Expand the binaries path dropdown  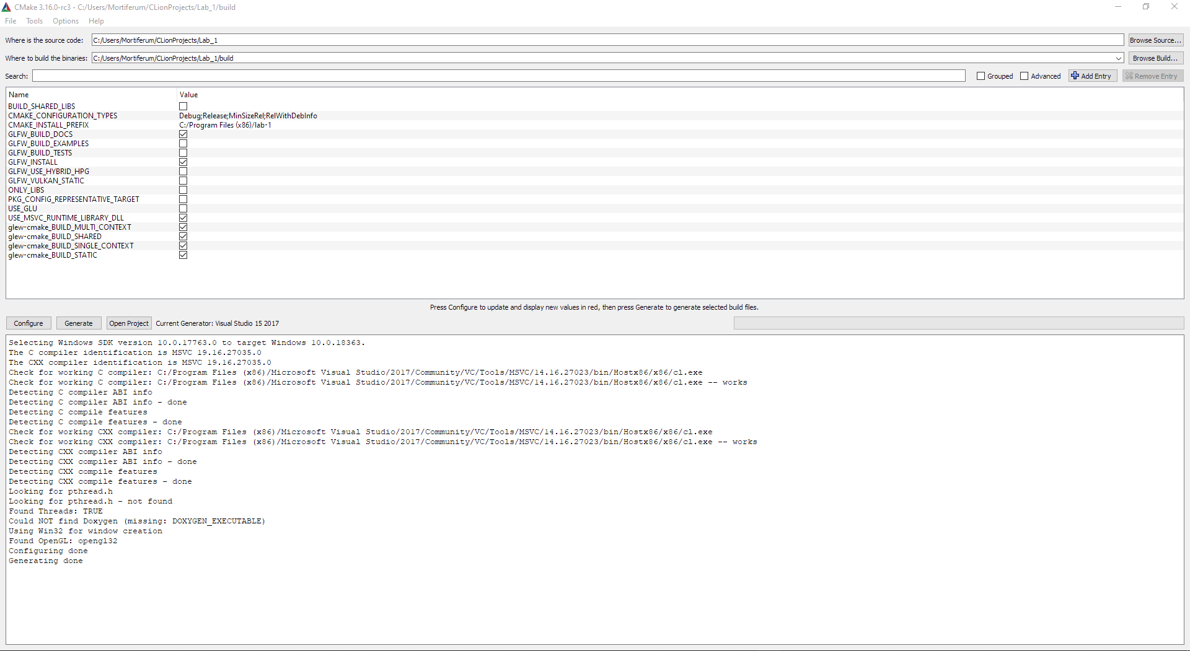pos(1117,58)
